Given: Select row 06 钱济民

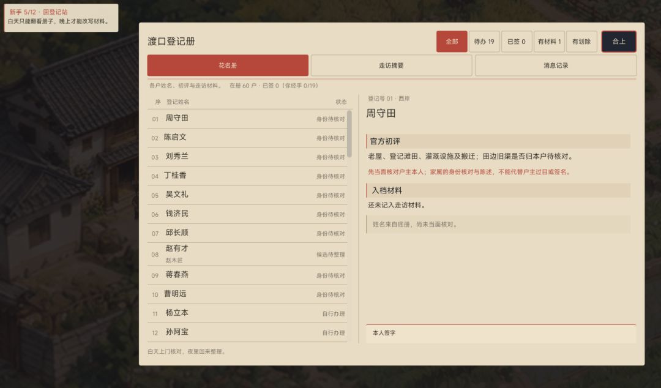Looking at the screenshot, I should click(x=247, y=214).
